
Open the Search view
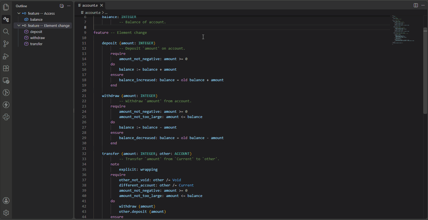tap(6, 32)
